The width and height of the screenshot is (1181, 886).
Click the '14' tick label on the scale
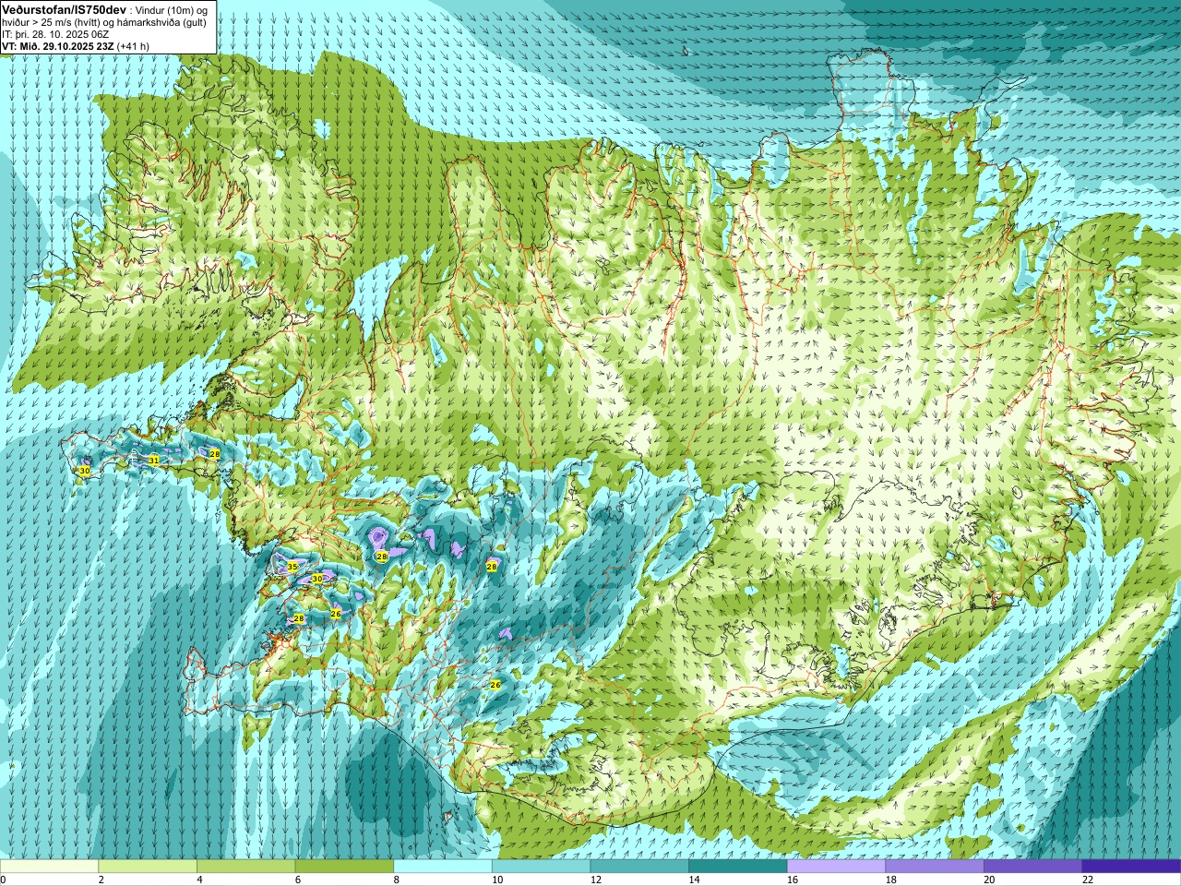tap(694, 880)
